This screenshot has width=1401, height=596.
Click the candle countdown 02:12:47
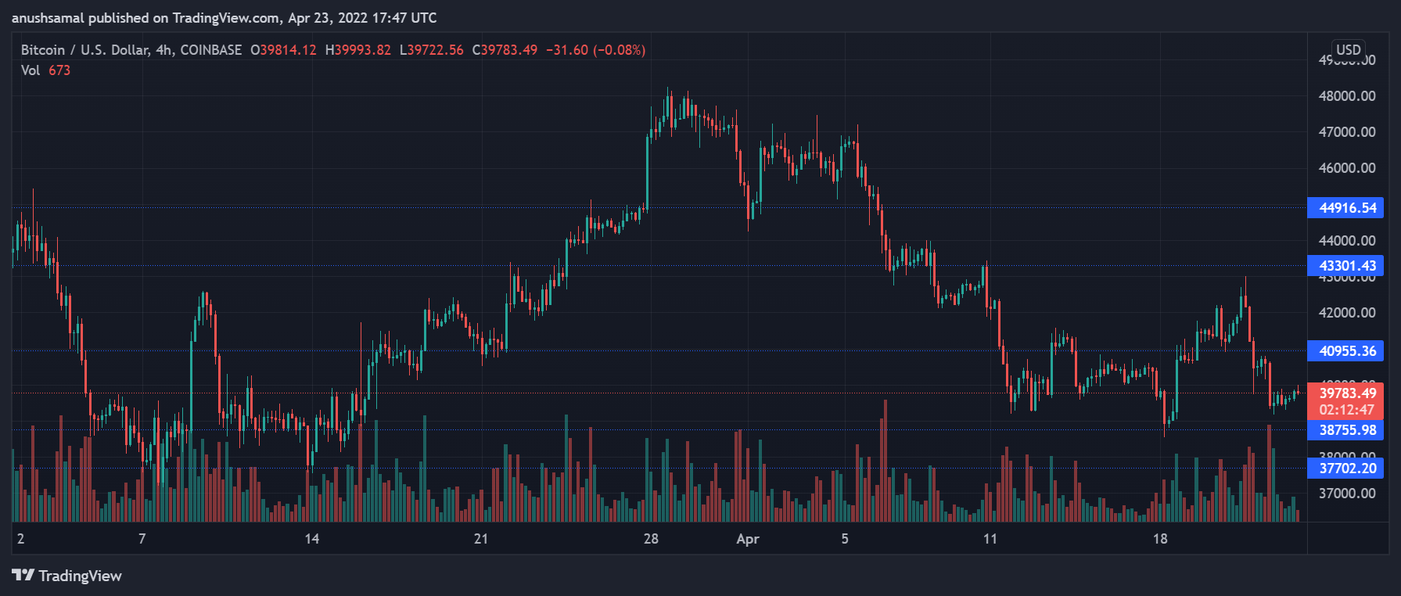[1347, 410]
